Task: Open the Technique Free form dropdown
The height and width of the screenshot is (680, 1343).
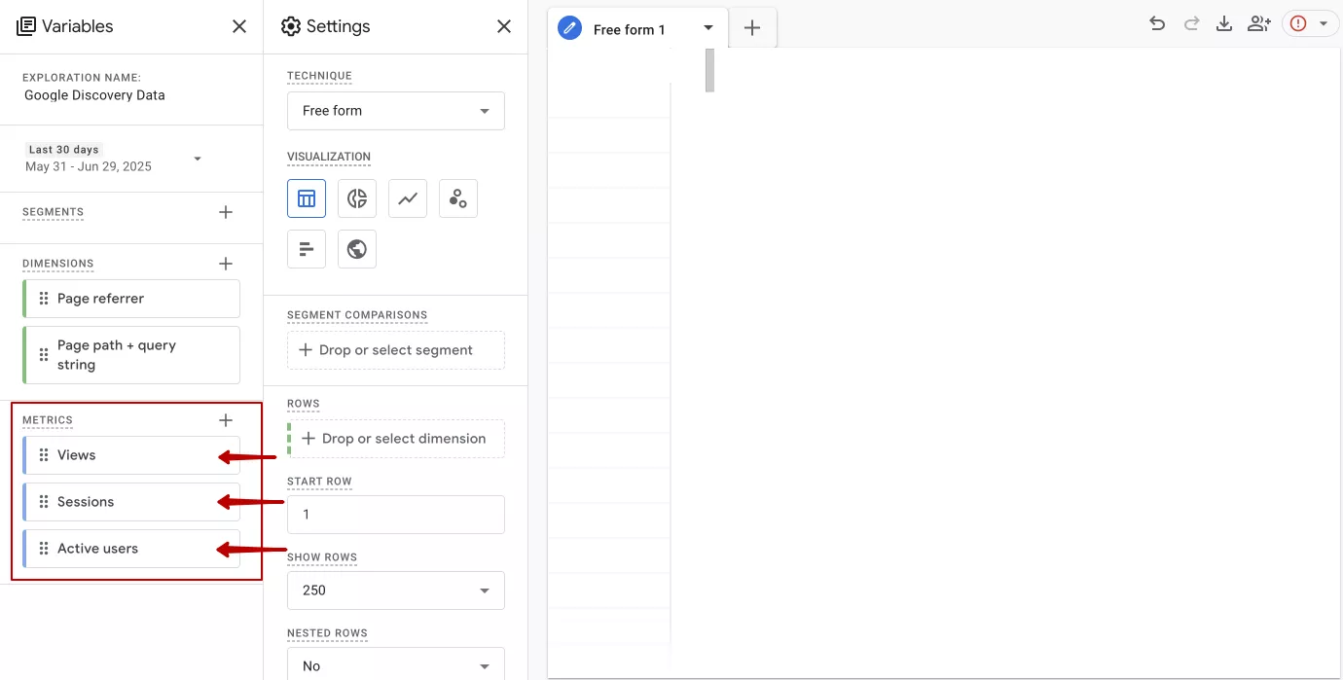Action: tap(395, 111)
